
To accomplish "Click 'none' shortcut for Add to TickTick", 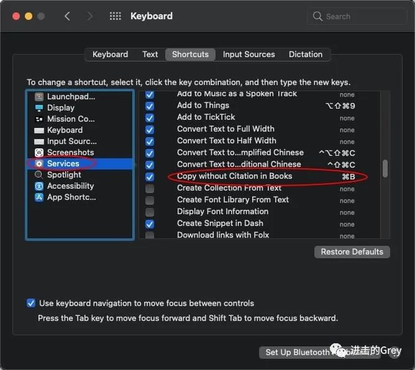I will pos(347,118).
